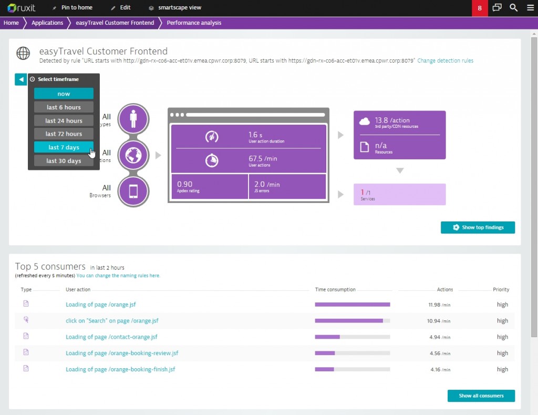This screenshot has width=538, height=415.
Task: Click the page vertical scrollbar thumb
Action: tap(534, 187)
